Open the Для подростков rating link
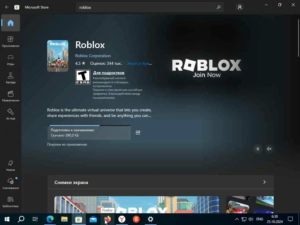This screenshot has width=300, height=225. pyautogui.click(x=109, y=73)
